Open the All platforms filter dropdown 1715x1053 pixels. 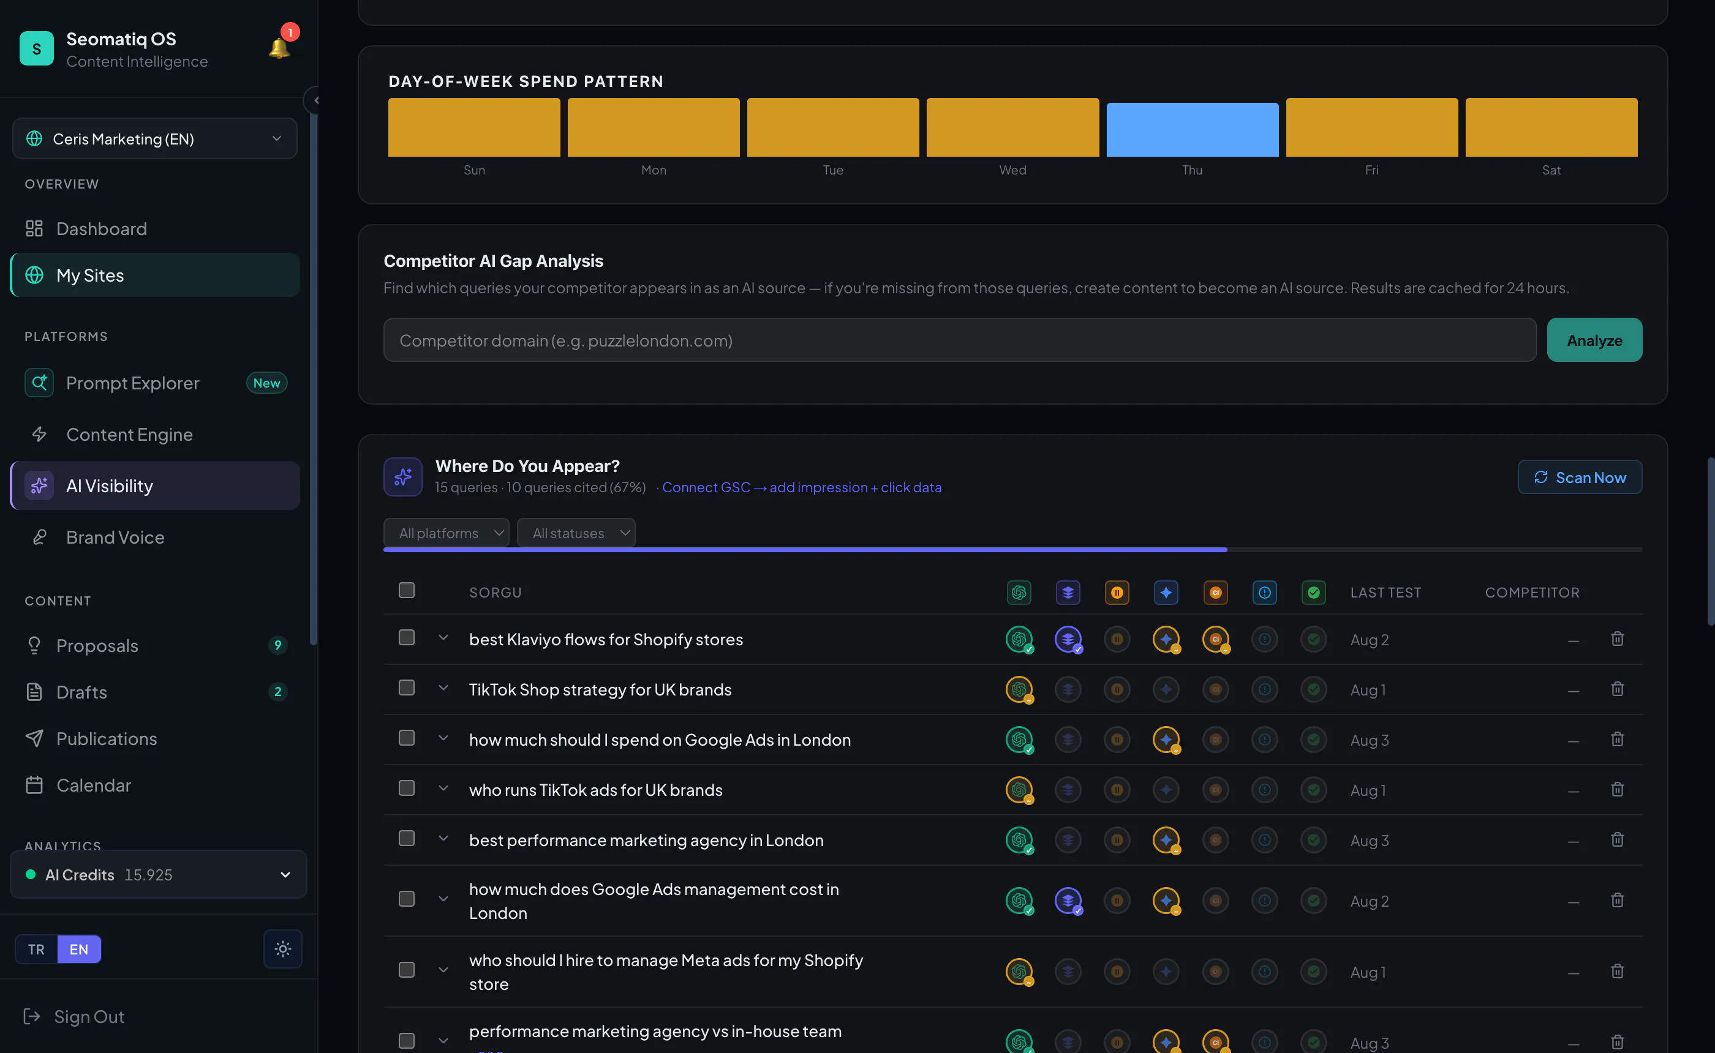click(446, 533)
